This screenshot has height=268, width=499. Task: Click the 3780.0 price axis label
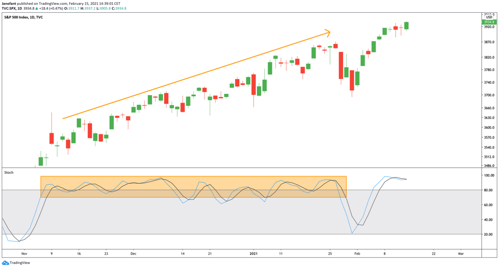[x=489, y=70]
